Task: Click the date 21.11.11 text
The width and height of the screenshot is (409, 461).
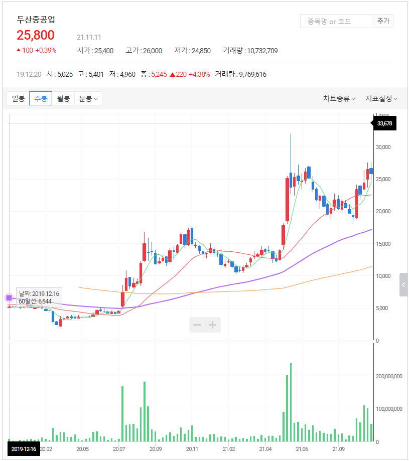Action: point(89,37)
